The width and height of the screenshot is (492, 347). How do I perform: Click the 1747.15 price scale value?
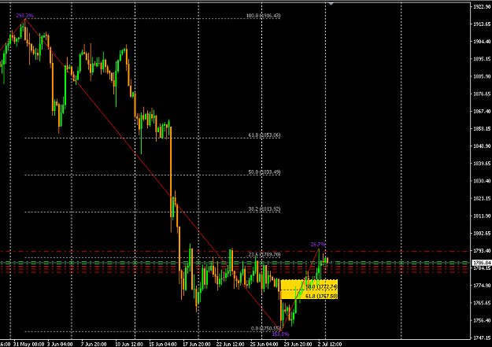[x=482, y=338]
